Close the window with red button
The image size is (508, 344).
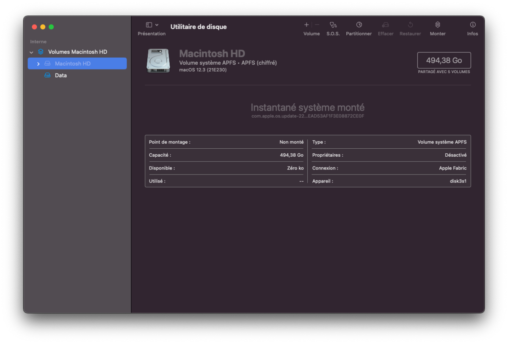pos(34,27)
